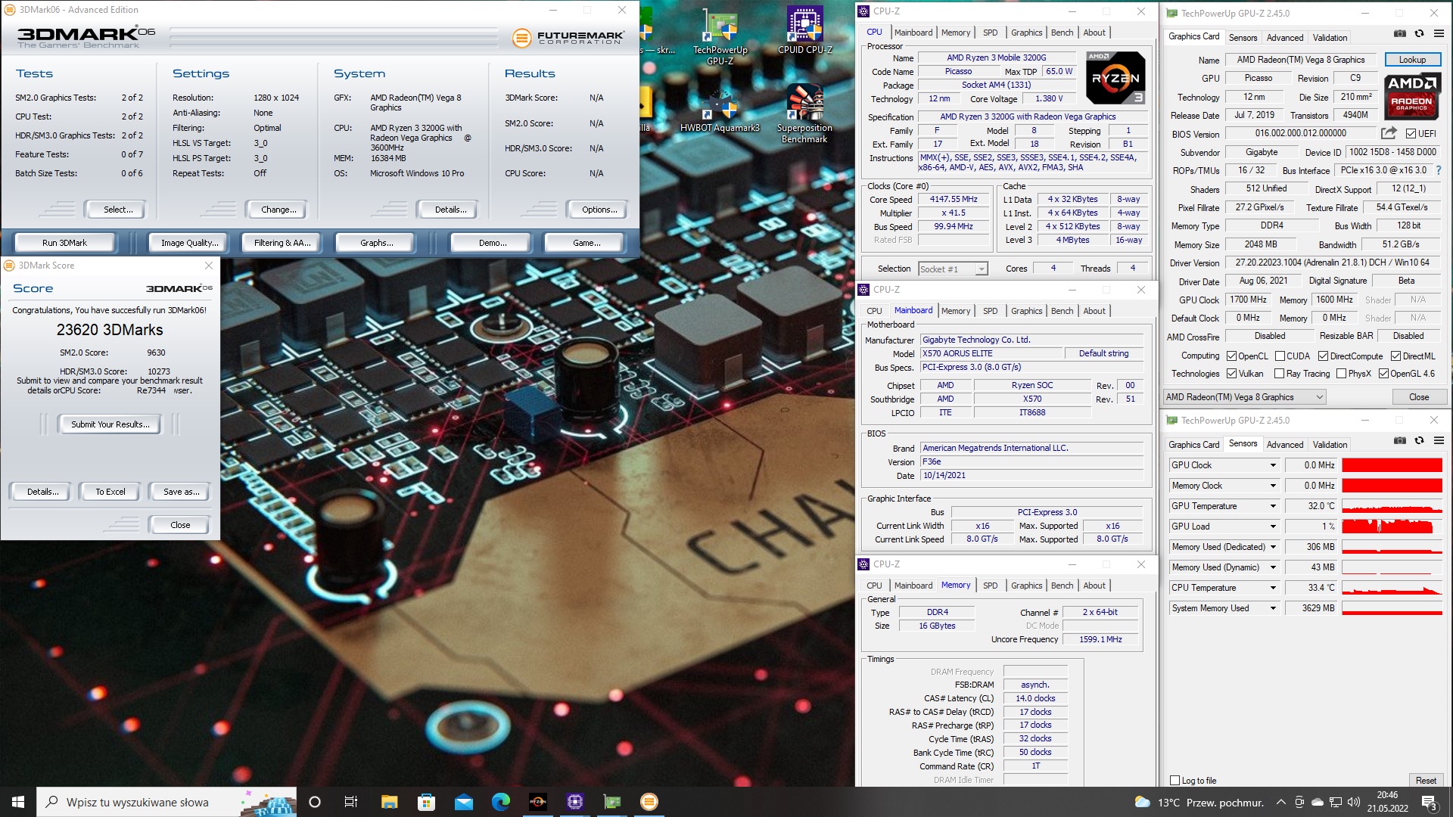Open Graphics tab in Memory CPU-Z window
Image resolution: width=1453 pixels, height=817 pixels.
1026,586
